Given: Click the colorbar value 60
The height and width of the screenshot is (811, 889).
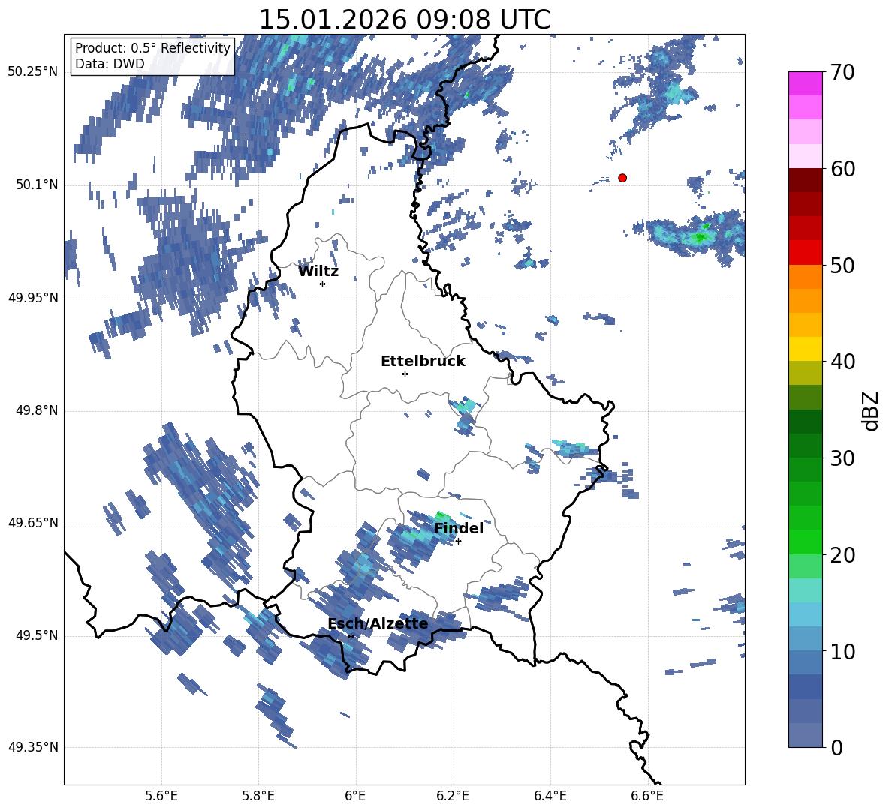Looking at the screenshot, I should tap(842, 169).
